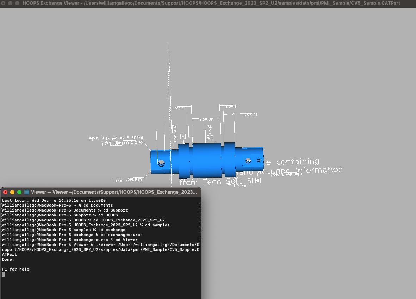Select the Ø 50 H6 g6 diameter annotation

click(210, 132)
